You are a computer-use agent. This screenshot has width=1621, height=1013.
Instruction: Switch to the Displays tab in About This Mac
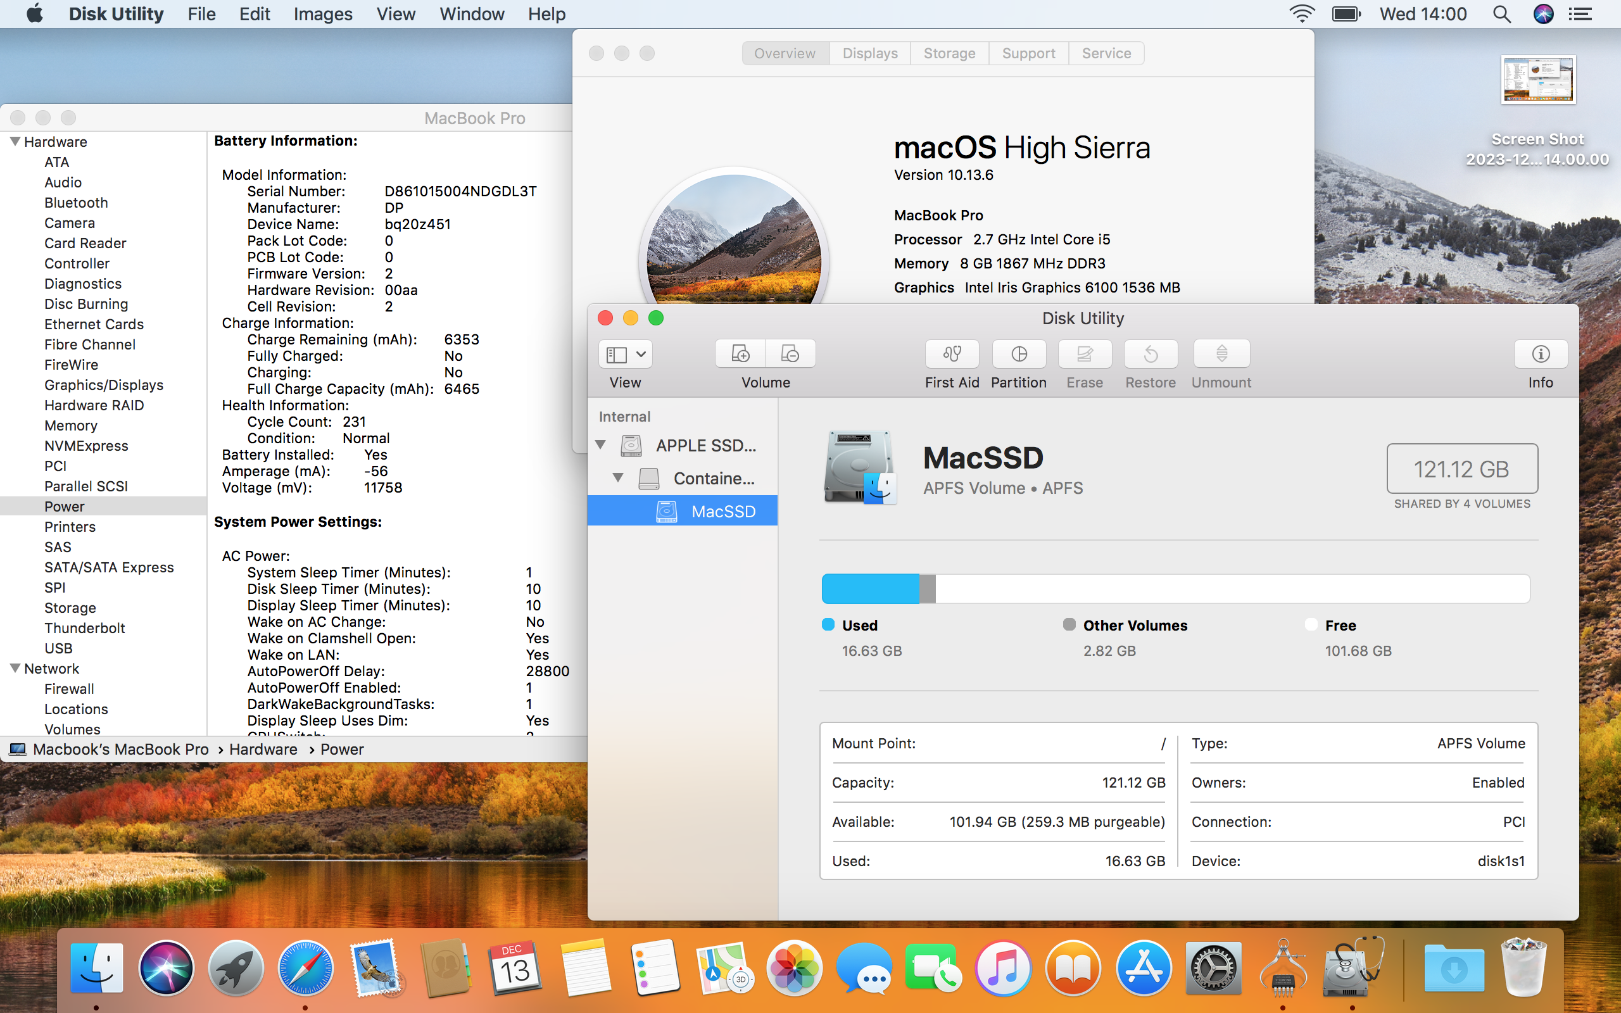click(870, 53)
